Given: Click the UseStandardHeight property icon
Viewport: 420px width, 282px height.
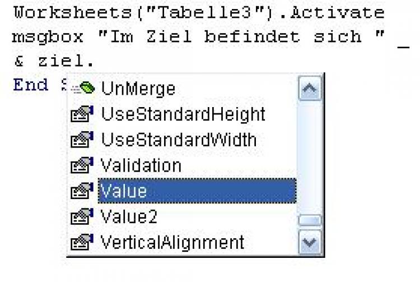Looking at the screenshot, I should pos(83,115).
